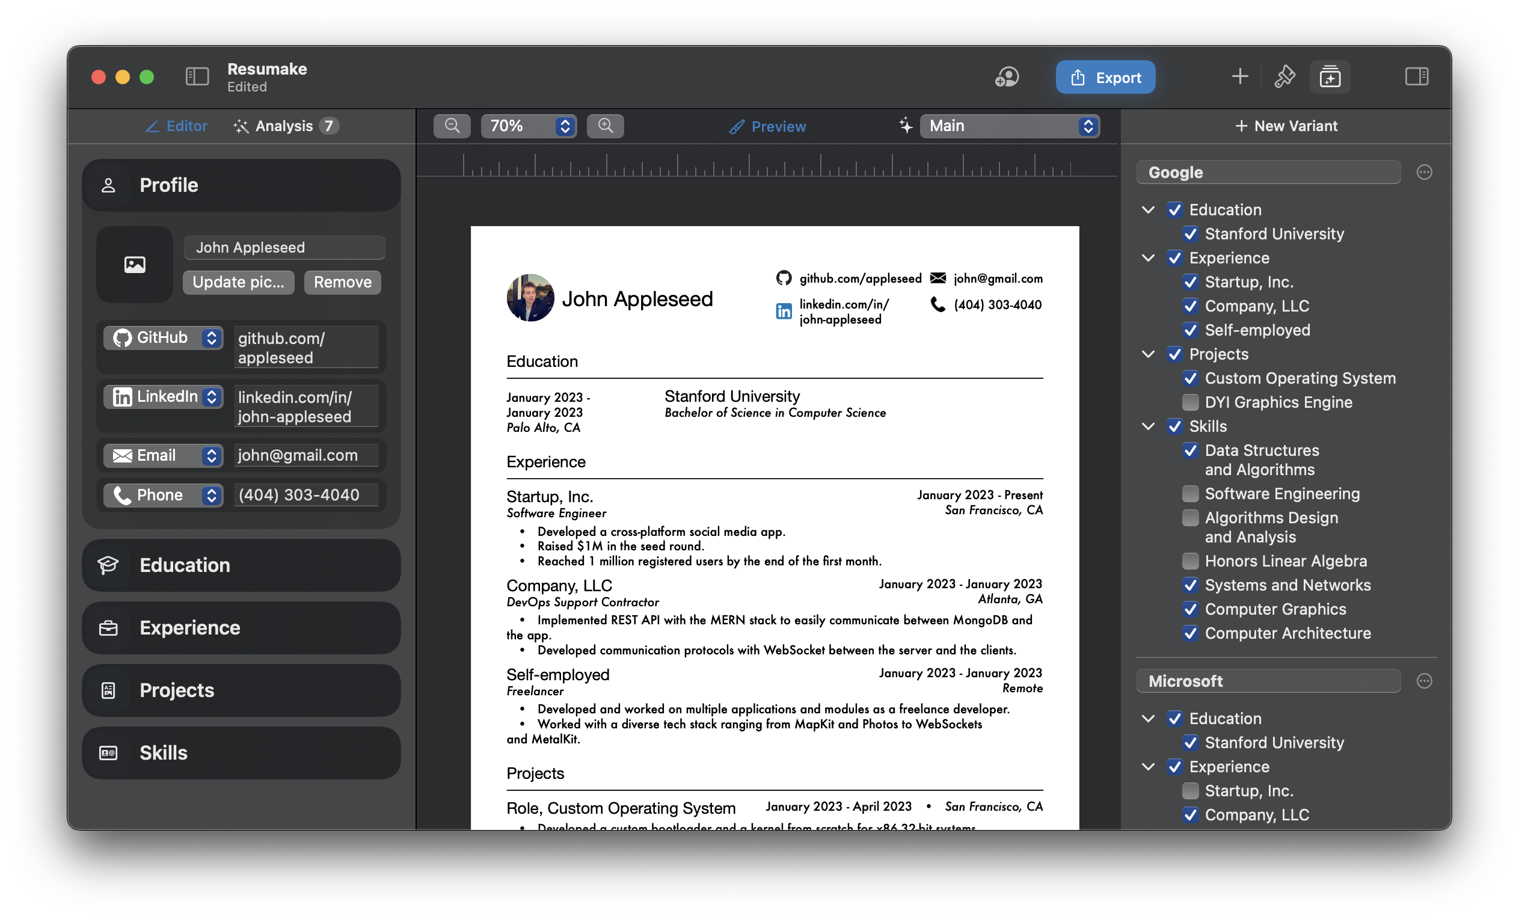Open the 70% zoom level dropdown
This screenshot has height=919, width=1519.
pos(529,126)
